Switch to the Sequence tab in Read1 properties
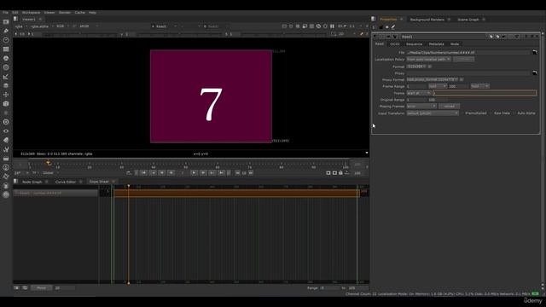546x307 pixels. (x=414, y=44)
